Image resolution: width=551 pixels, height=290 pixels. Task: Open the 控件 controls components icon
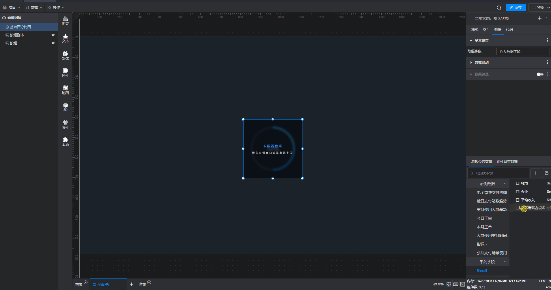click(65, 73)
